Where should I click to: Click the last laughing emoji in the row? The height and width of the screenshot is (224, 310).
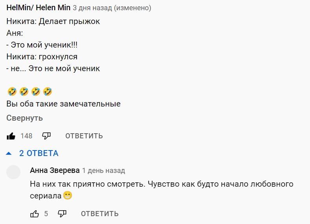coord(48,92)
